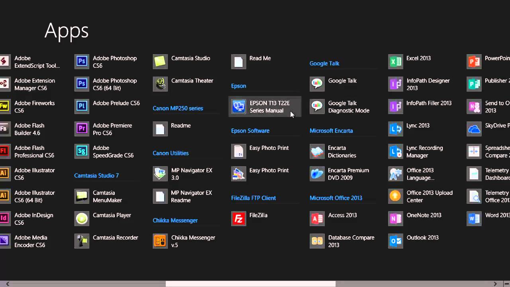
Task: Open the Canon MP250 Readme icon
Action: click(x=160, y=129)
